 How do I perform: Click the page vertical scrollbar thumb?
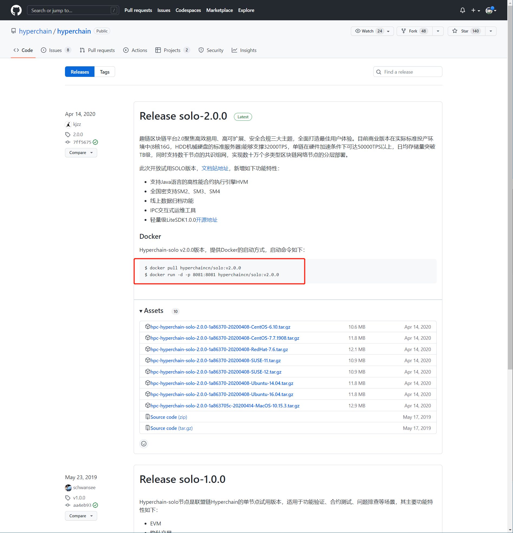pos(510,188)
